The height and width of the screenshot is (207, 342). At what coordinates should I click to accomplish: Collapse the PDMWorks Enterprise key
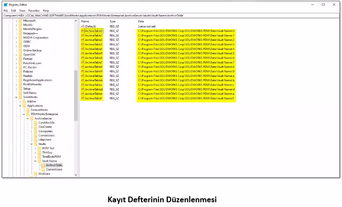point(24,114)
